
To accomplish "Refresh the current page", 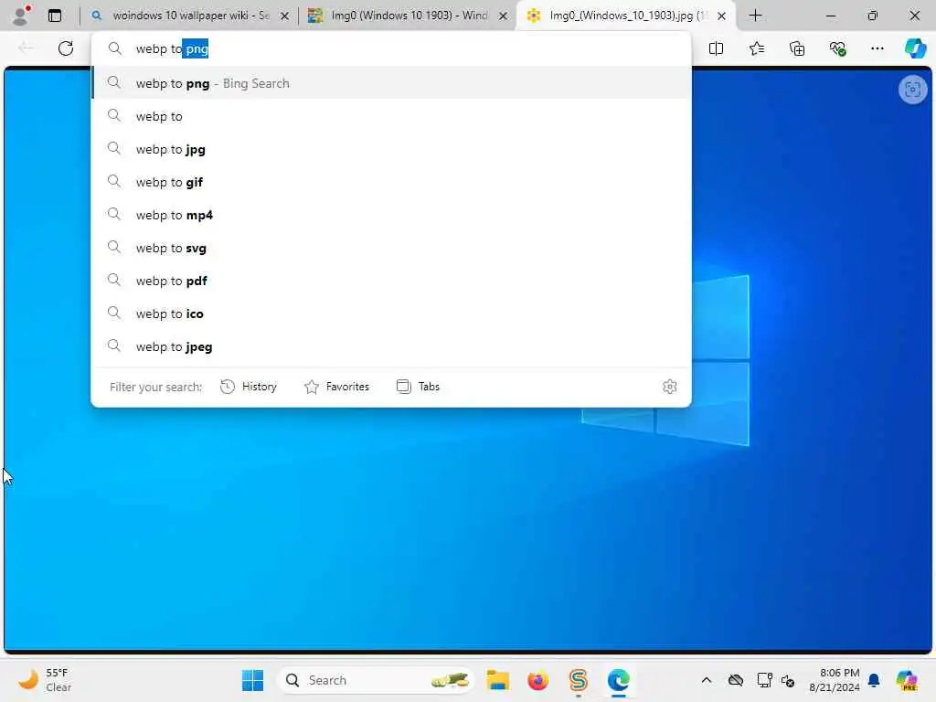I will 66,48.
